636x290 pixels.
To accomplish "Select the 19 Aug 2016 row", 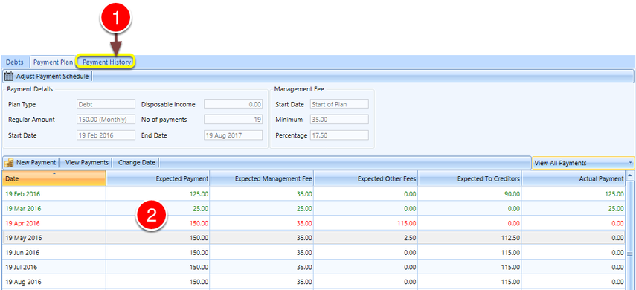I will pos(314,282).
